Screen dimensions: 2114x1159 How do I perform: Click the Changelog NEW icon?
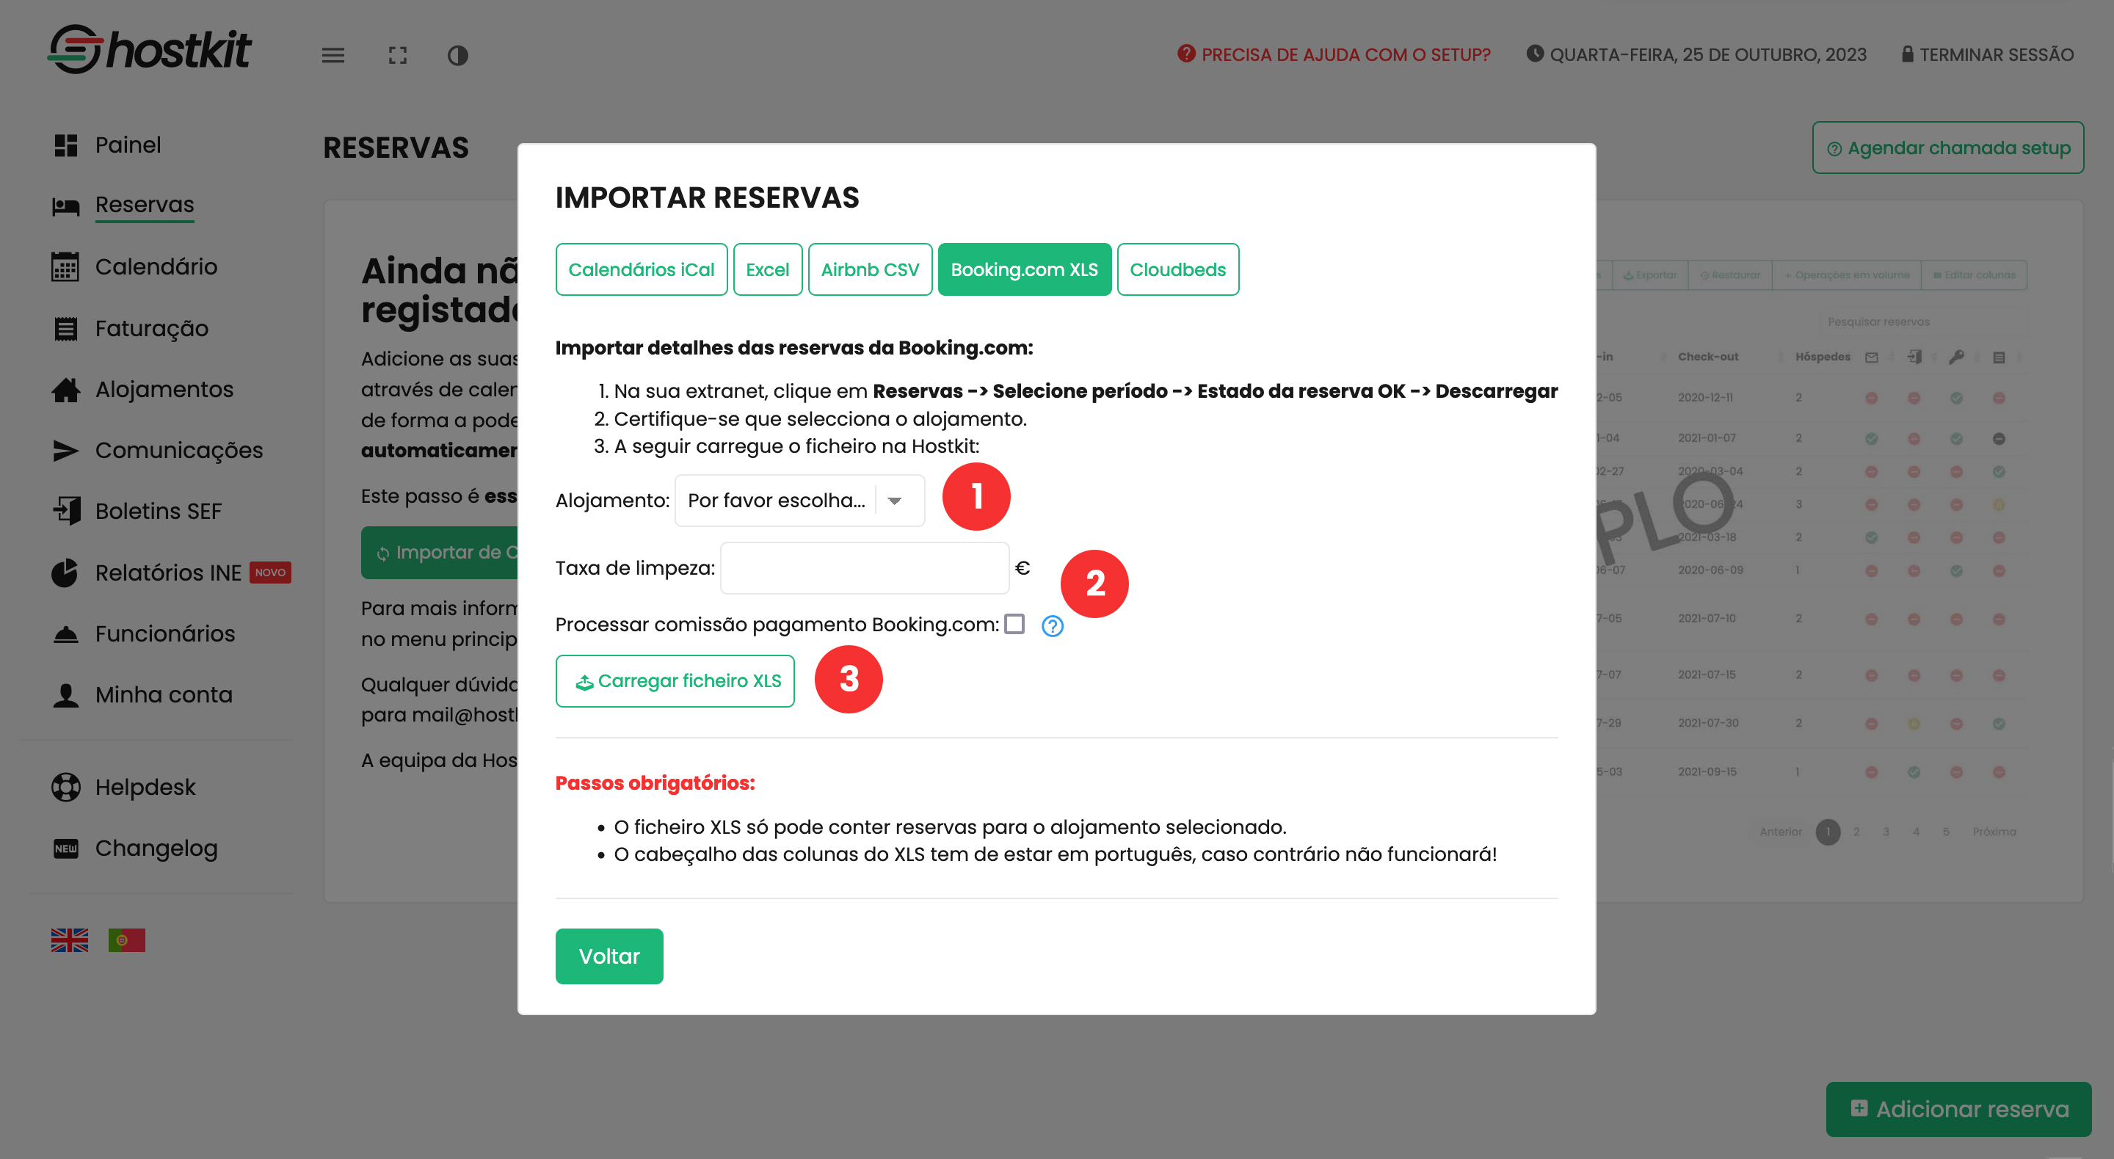[65, 848]
